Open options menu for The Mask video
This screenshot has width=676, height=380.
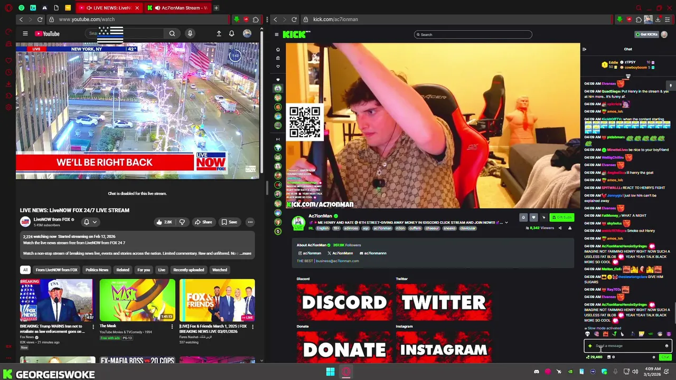click(172, 327)
